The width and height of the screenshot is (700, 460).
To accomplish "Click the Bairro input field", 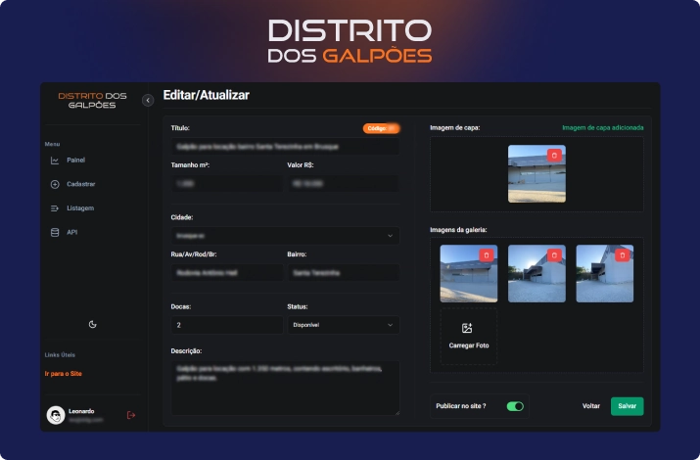I will tap(344, 273).
